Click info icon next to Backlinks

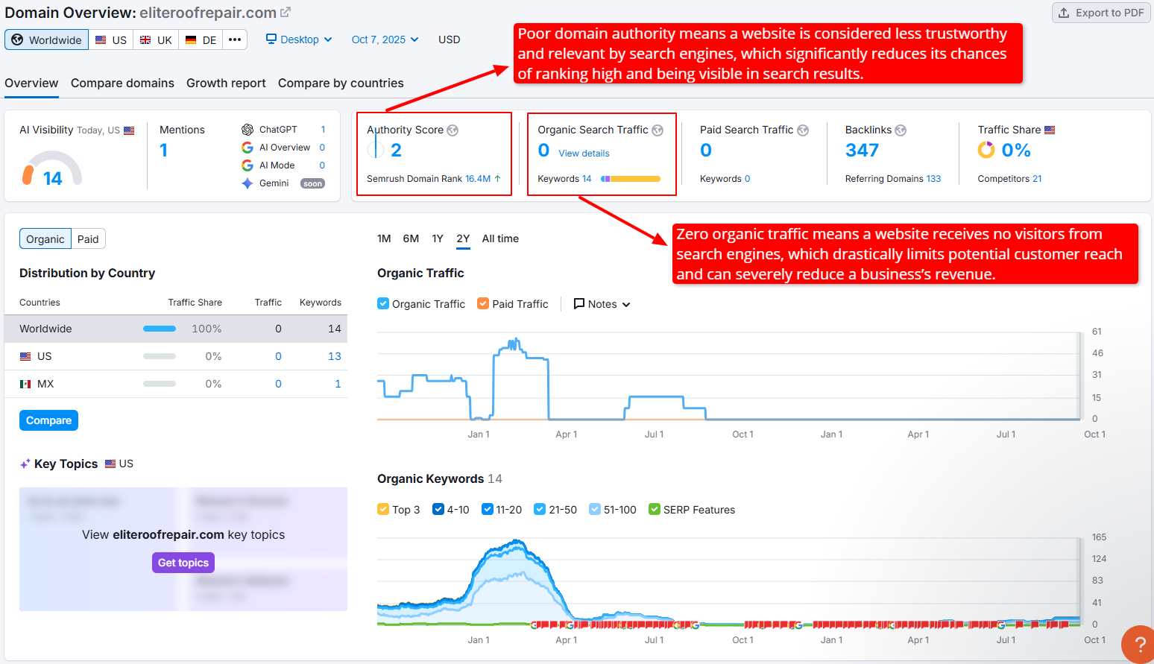pyautogui.click(x=901, y=130)
